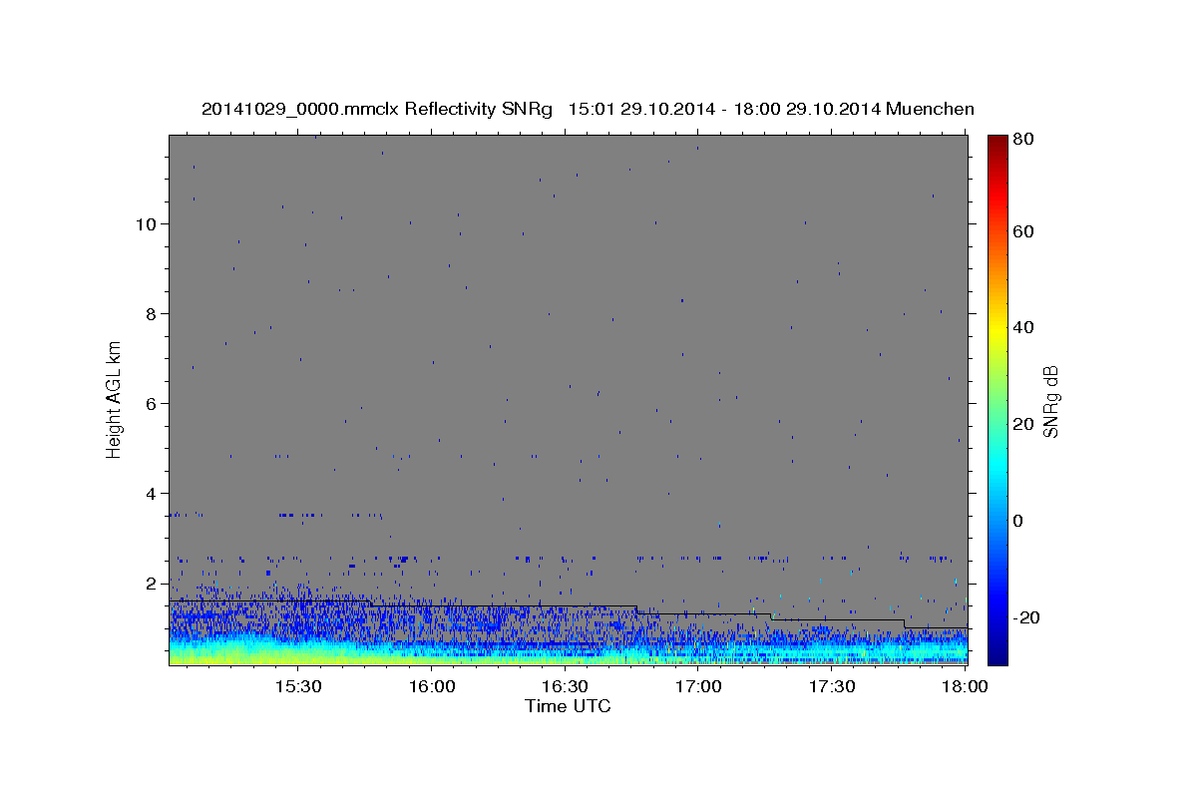Click the 18:00 time tick label

click(965, 687)
